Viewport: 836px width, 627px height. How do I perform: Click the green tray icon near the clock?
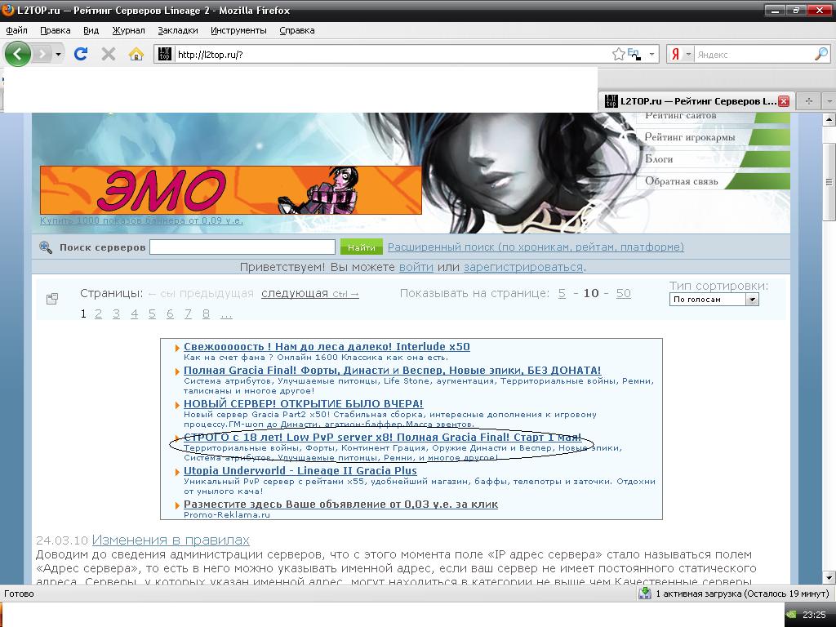pos(792,615)
